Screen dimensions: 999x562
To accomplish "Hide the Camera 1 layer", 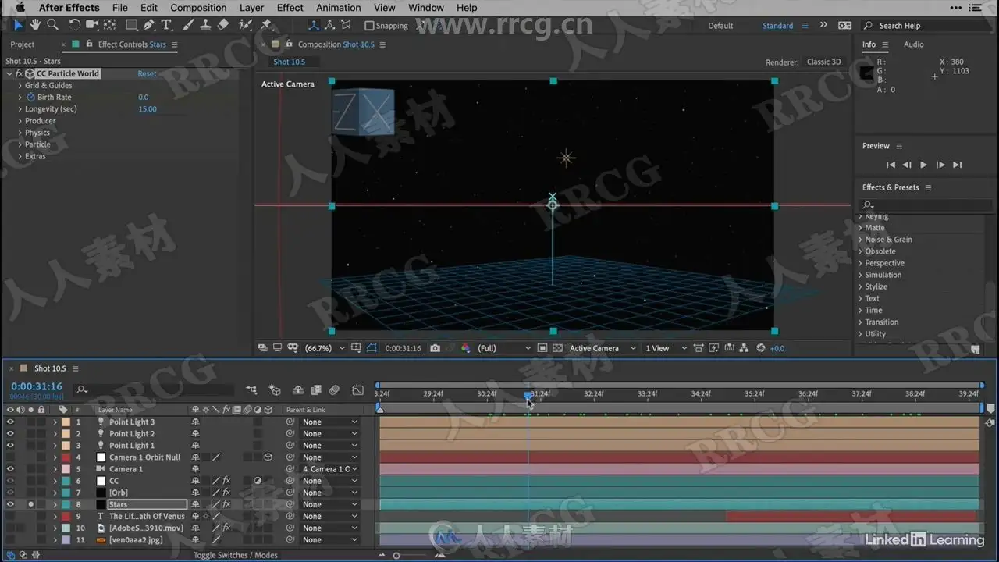I will point(10,469).
